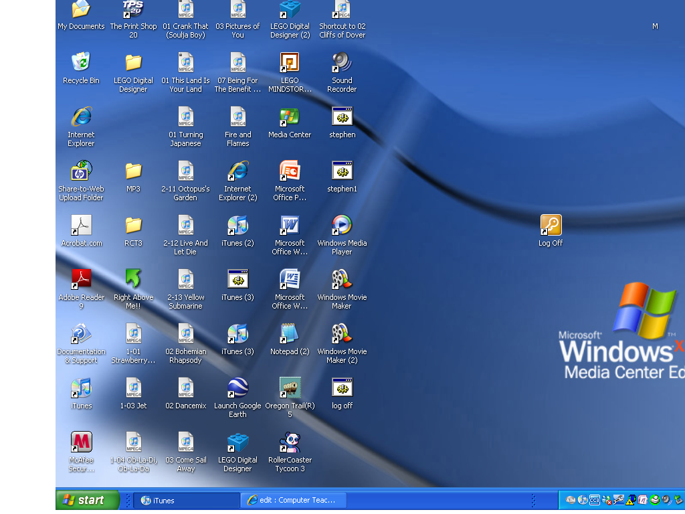Screen dimensions: 685x514
Task: Open Documentation & Support shortcut
Action: pyautogui.click(x=81, y=343)
